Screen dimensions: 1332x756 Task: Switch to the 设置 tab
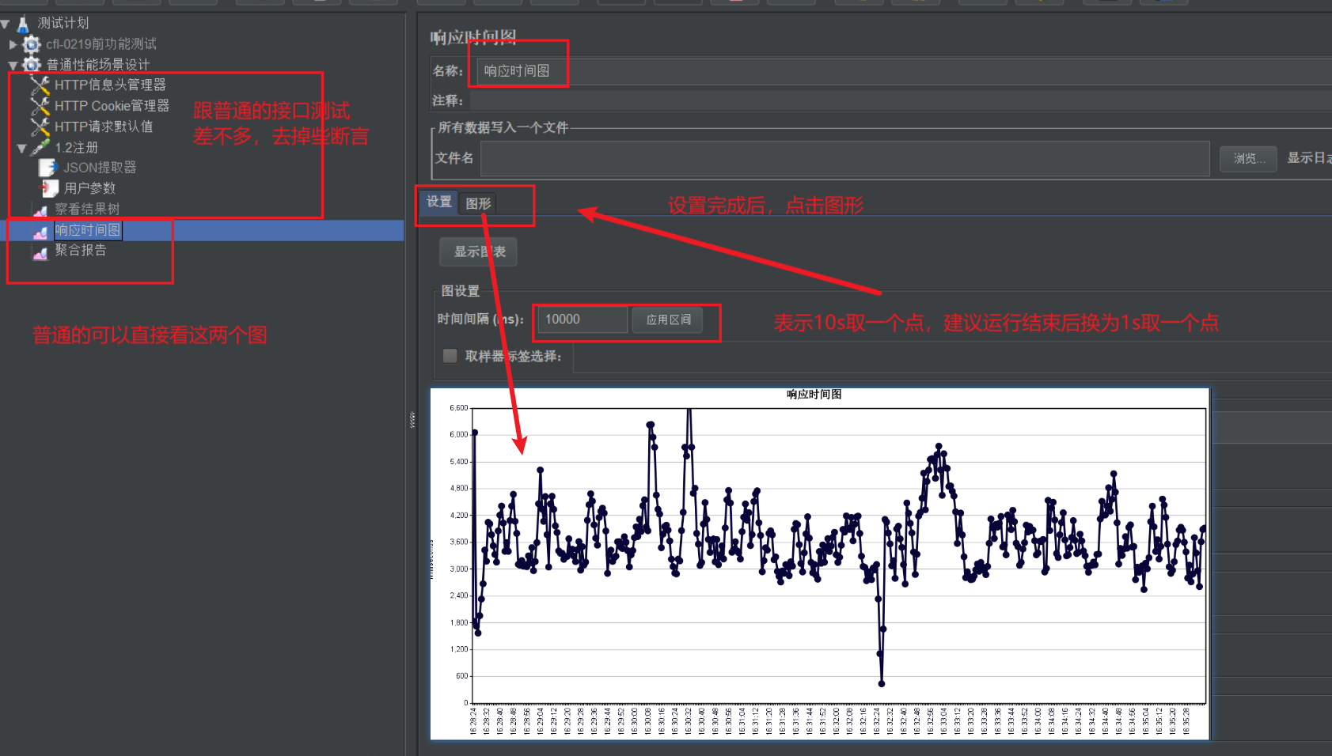point(439,202)
